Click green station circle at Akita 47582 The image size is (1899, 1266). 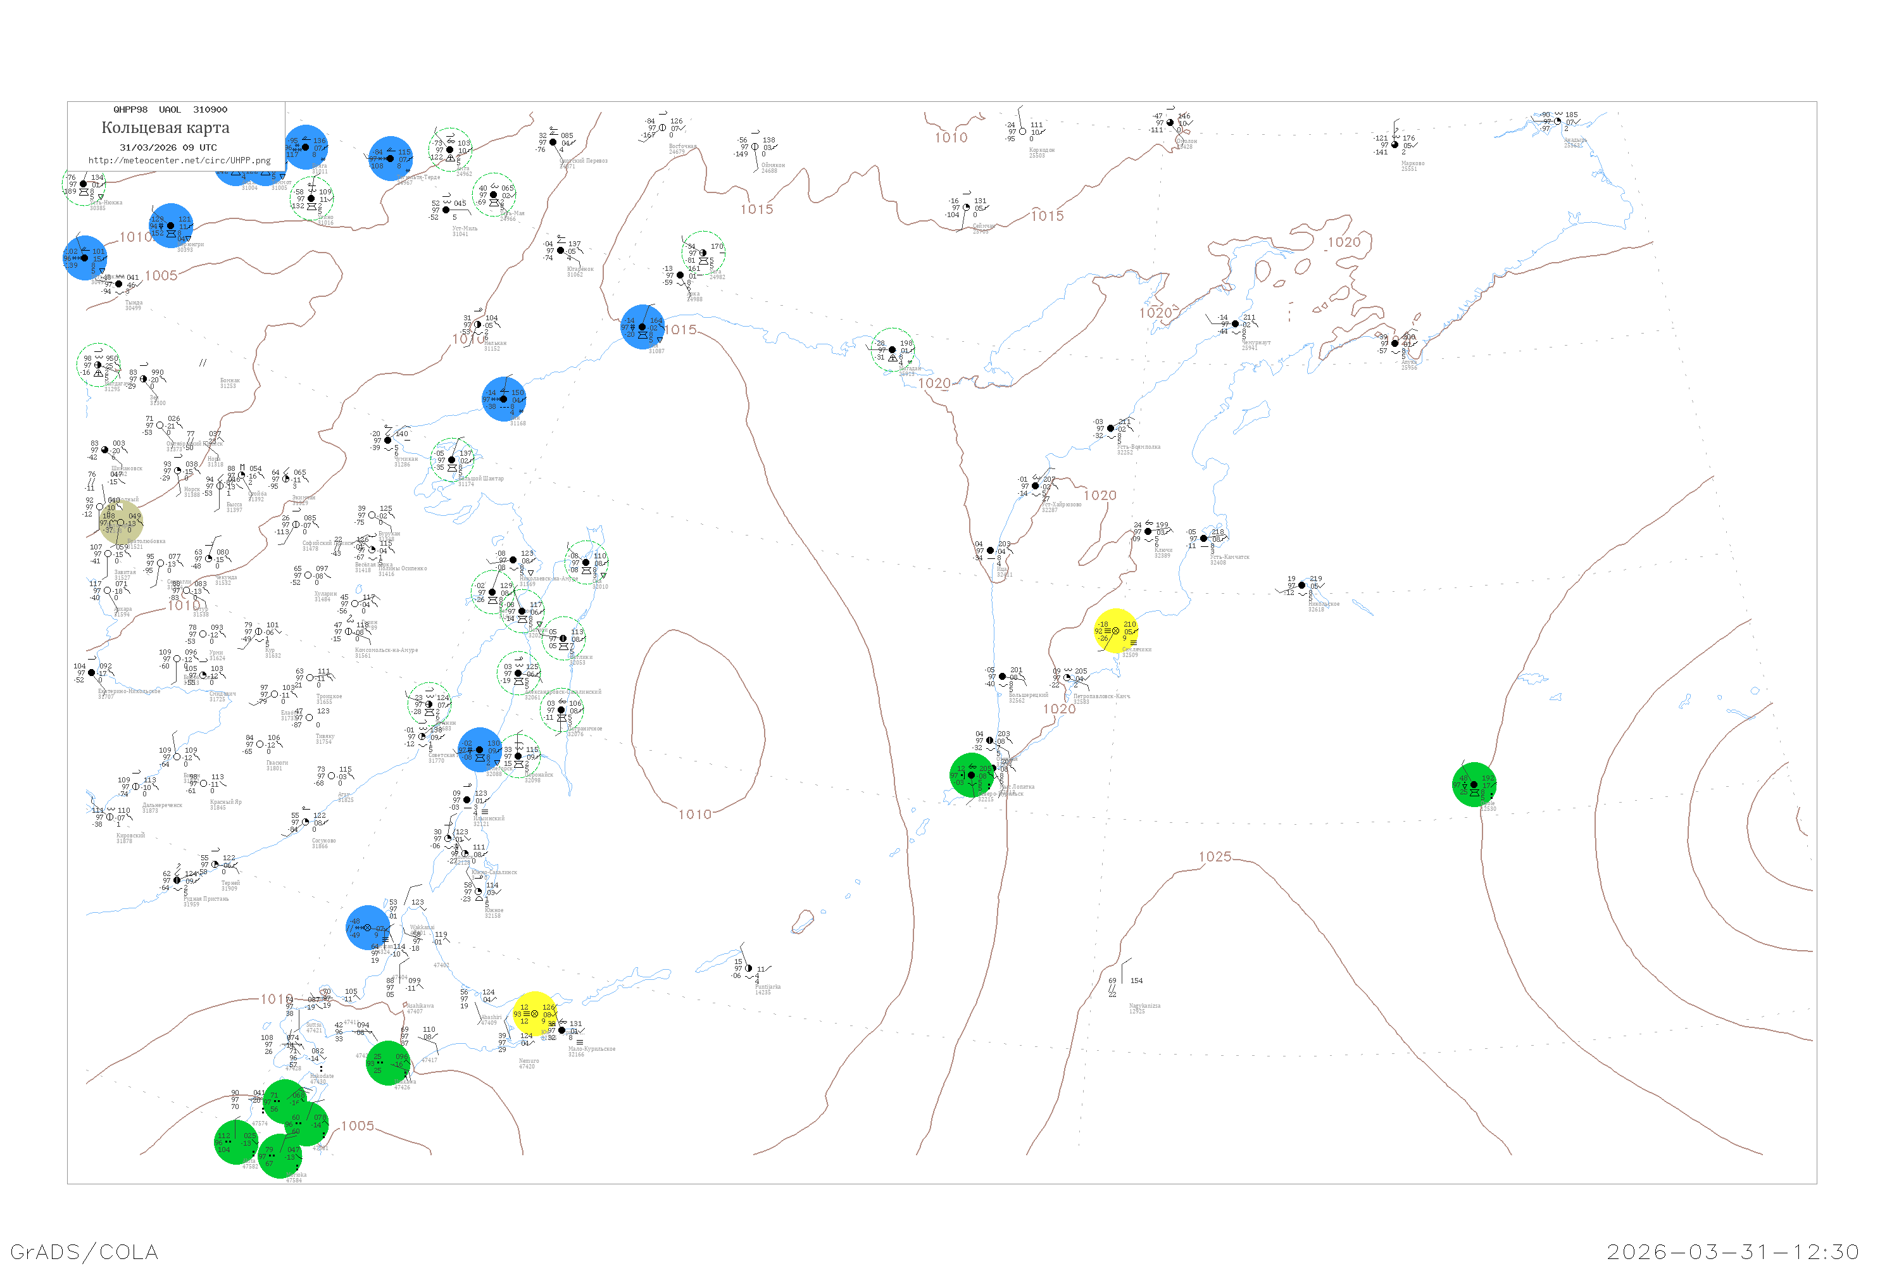point(235,1143)
